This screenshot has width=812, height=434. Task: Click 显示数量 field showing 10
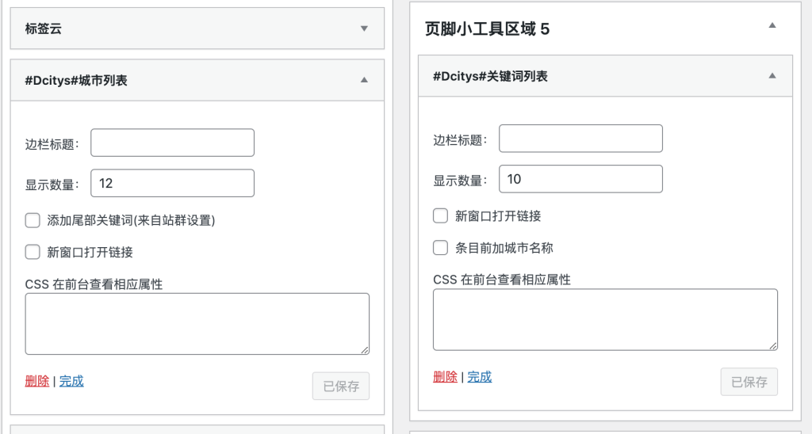point(580,179)
